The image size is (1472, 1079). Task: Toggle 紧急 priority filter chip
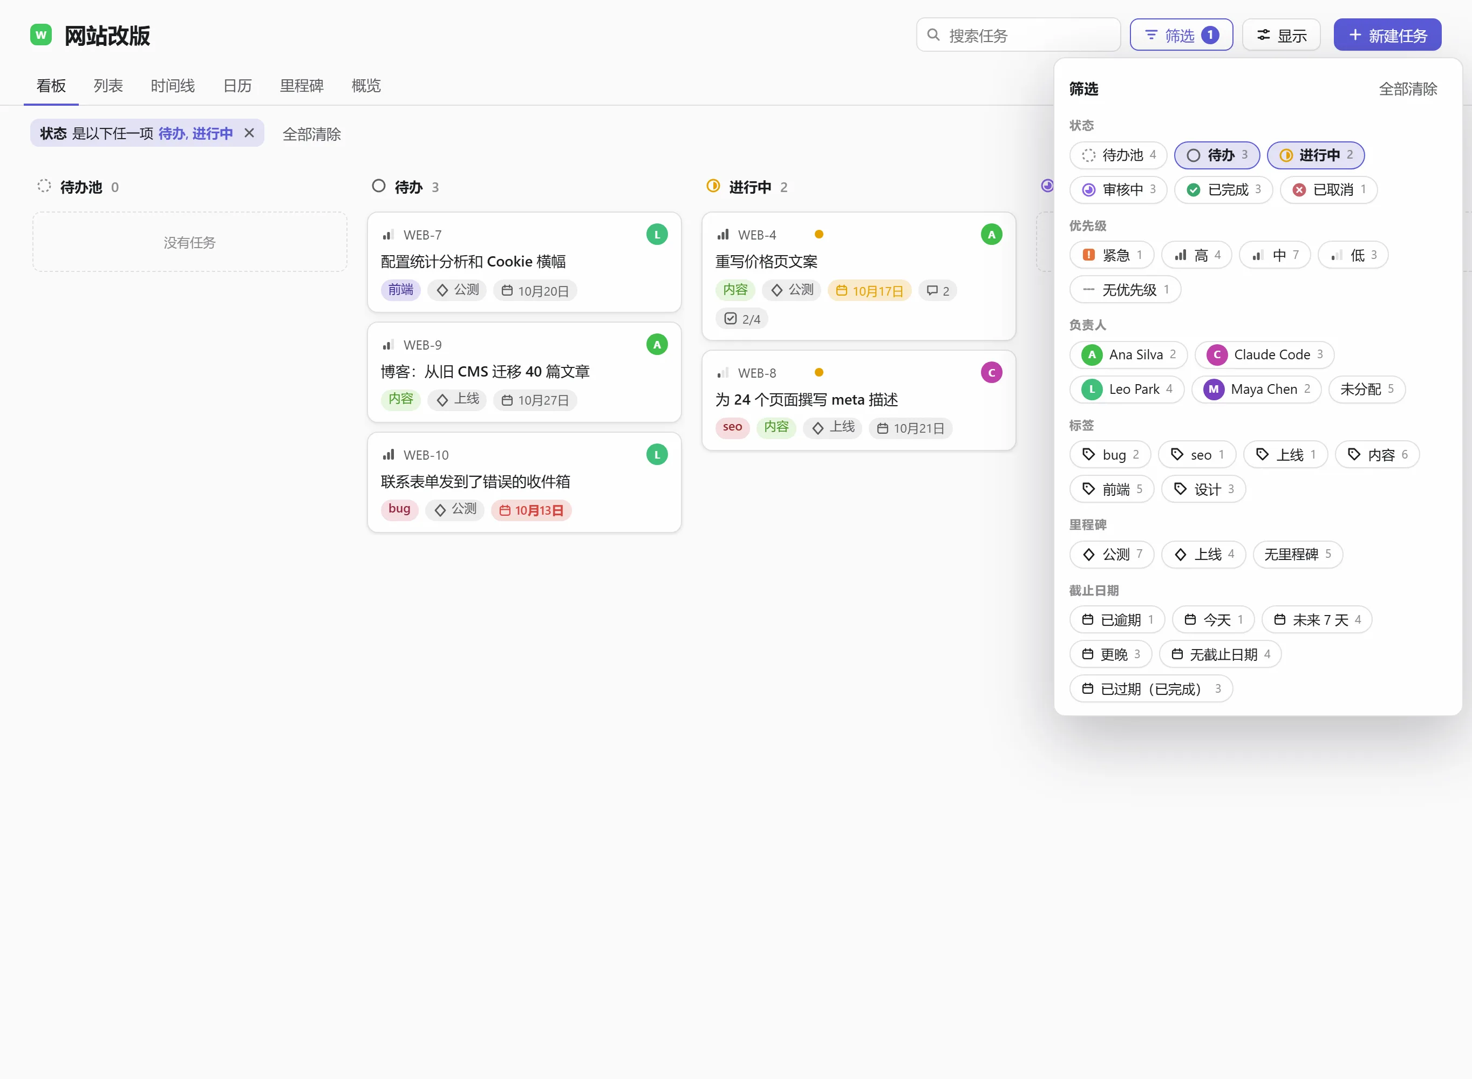pos(1112,255)
